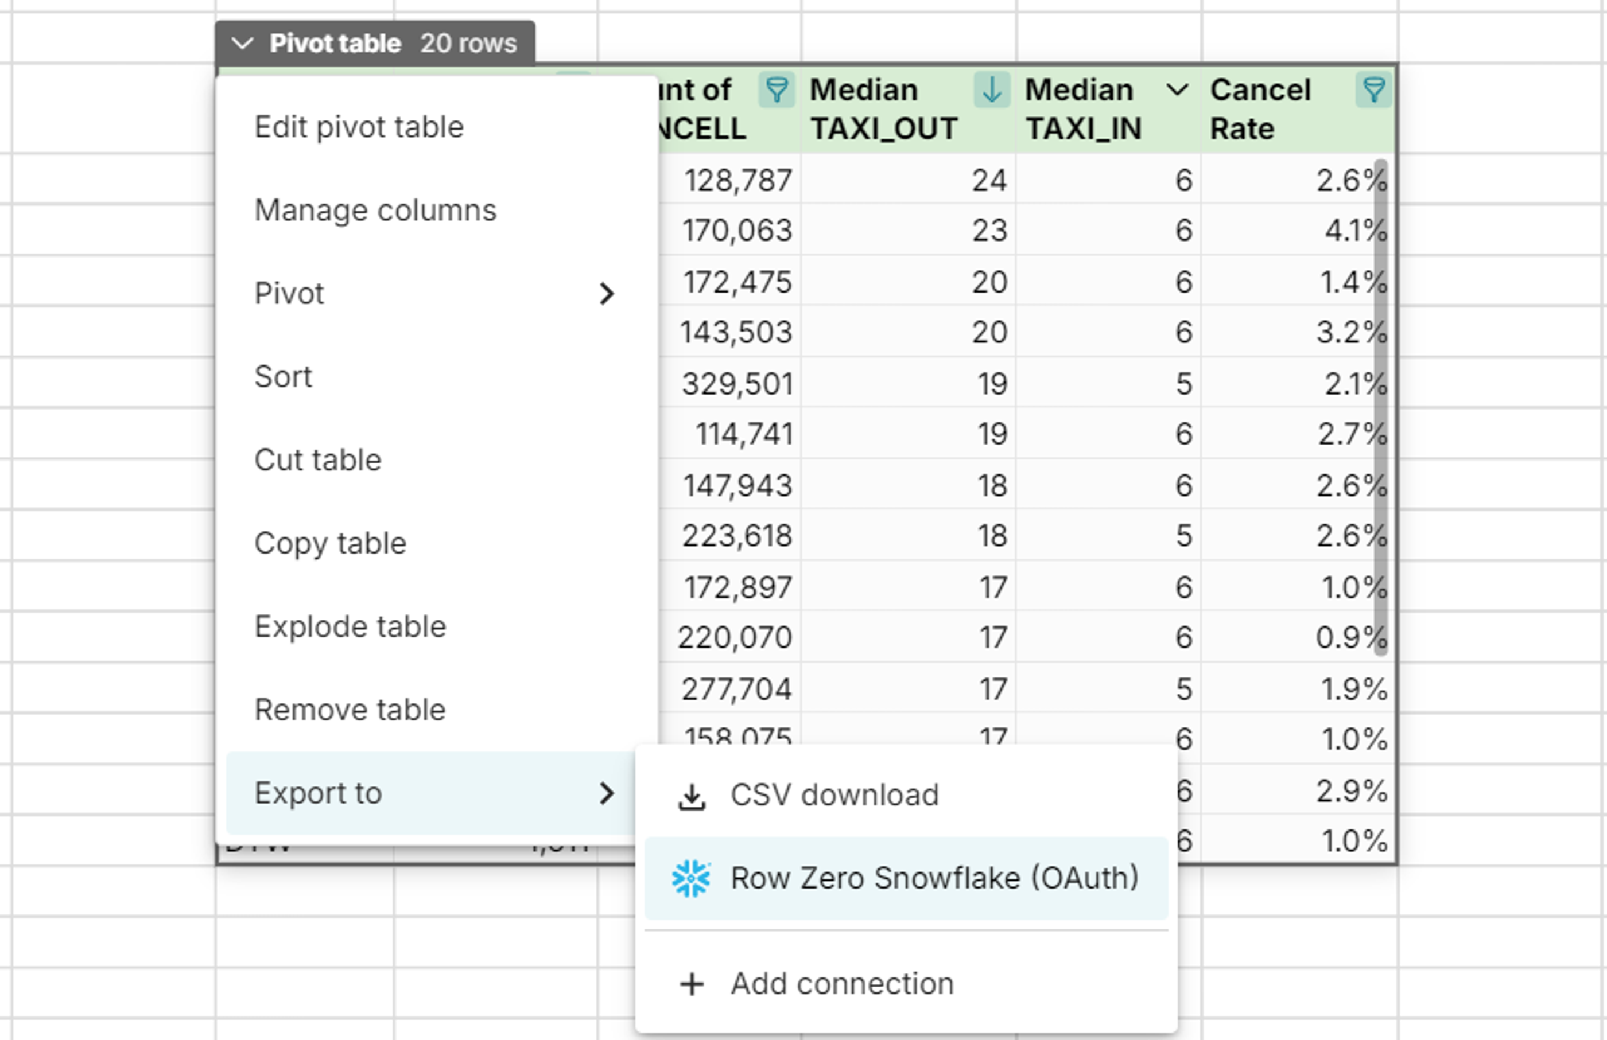The width and height of the screenshot is (1607, 1040).
Task: Select the cell with 143,503
Action: point(731,332)
